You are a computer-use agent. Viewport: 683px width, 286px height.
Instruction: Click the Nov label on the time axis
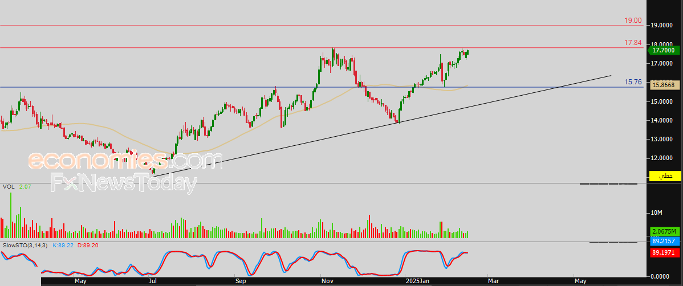328,281
